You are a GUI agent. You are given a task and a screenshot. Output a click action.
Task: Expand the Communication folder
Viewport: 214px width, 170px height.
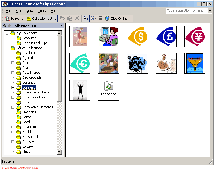coord(13,97)
